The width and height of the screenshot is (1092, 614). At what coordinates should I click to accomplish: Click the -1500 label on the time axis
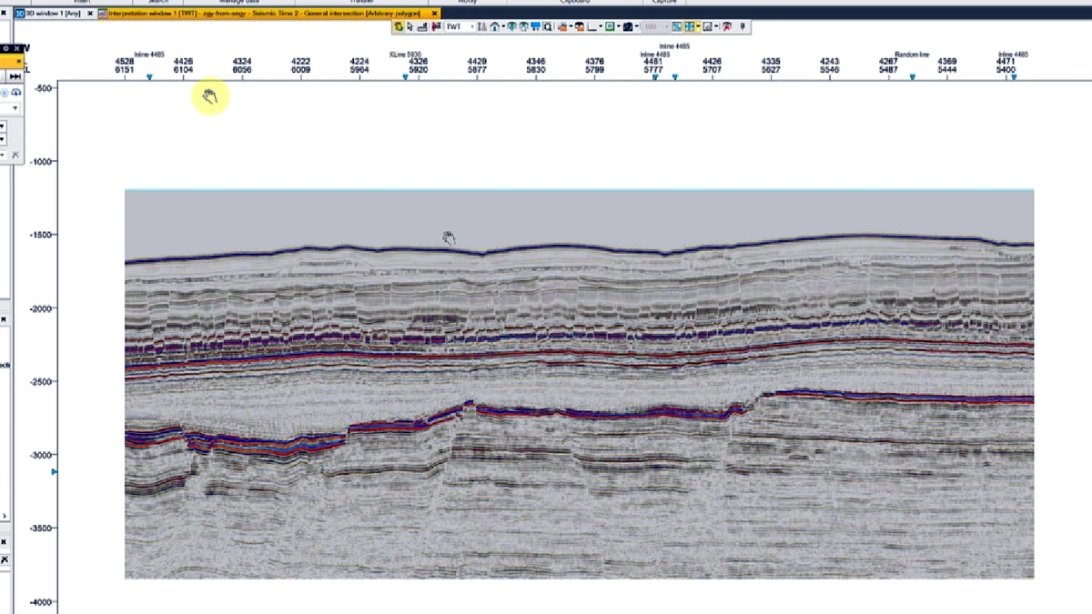(x=41, y=235)
